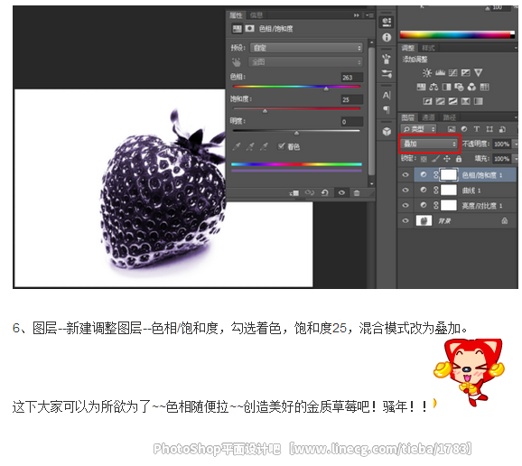Open the layer filter 类型 dropdown
This screenshot has height=466, width=522.
click(x=418, y=129)
